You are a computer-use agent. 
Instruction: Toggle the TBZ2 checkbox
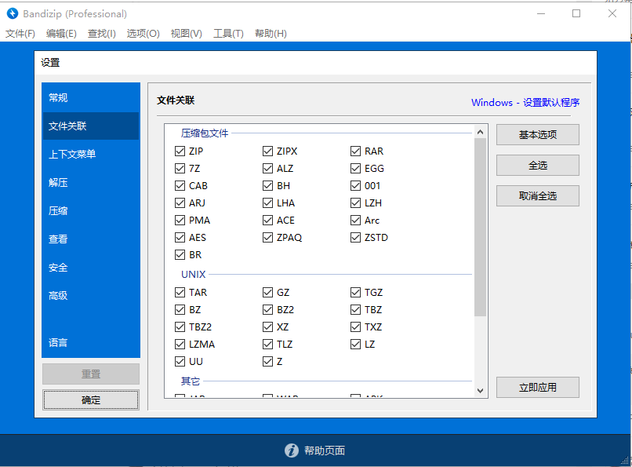point(180,327)
